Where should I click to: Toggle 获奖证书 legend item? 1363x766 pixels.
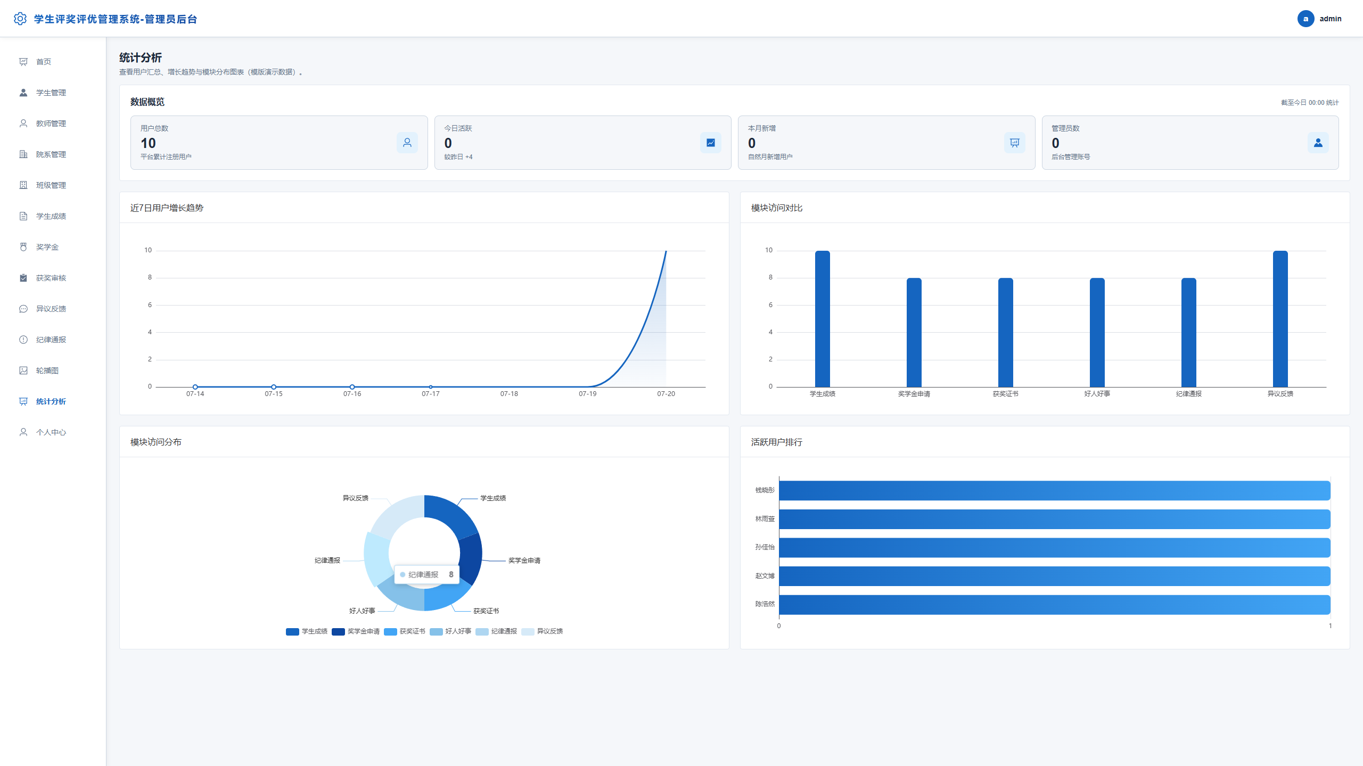(x=405, y=631)
